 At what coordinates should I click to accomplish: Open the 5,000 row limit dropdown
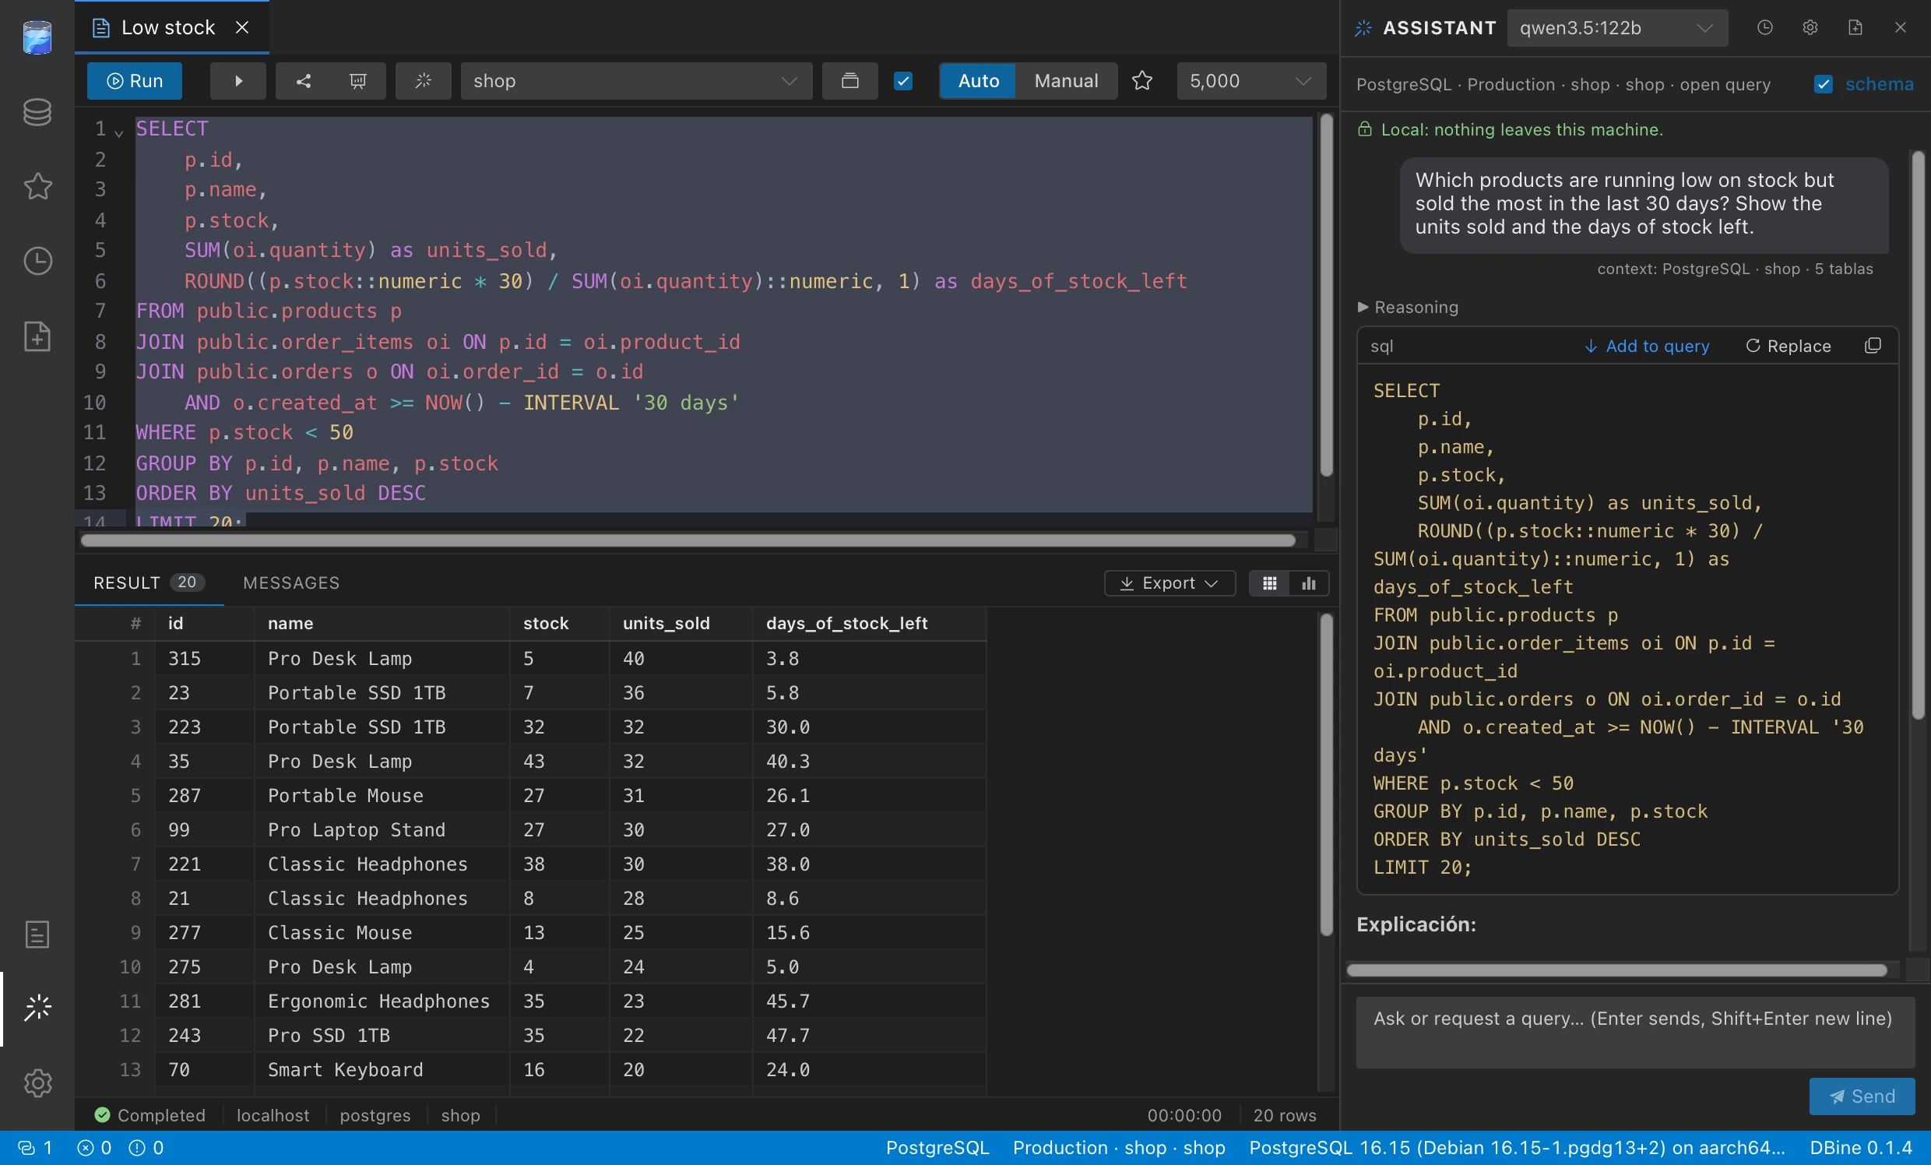pos(1250,81)
